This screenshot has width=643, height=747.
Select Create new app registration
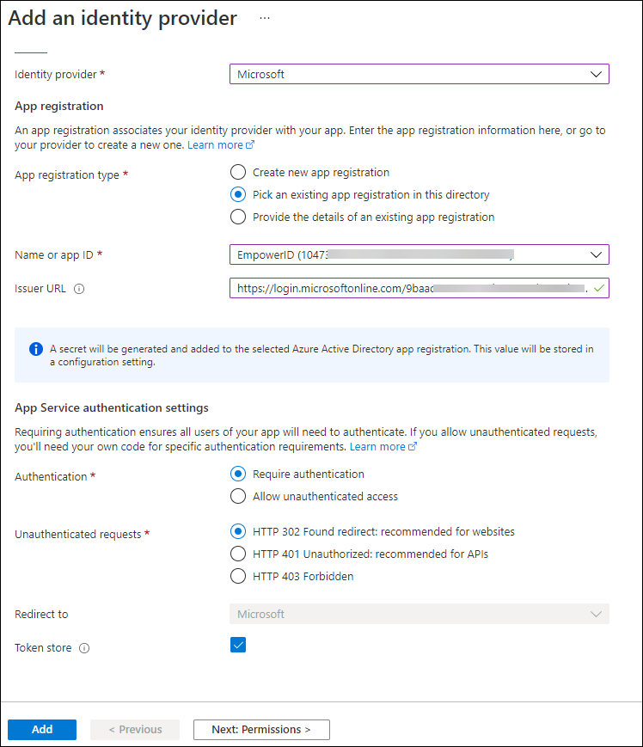tap(238, 172)
